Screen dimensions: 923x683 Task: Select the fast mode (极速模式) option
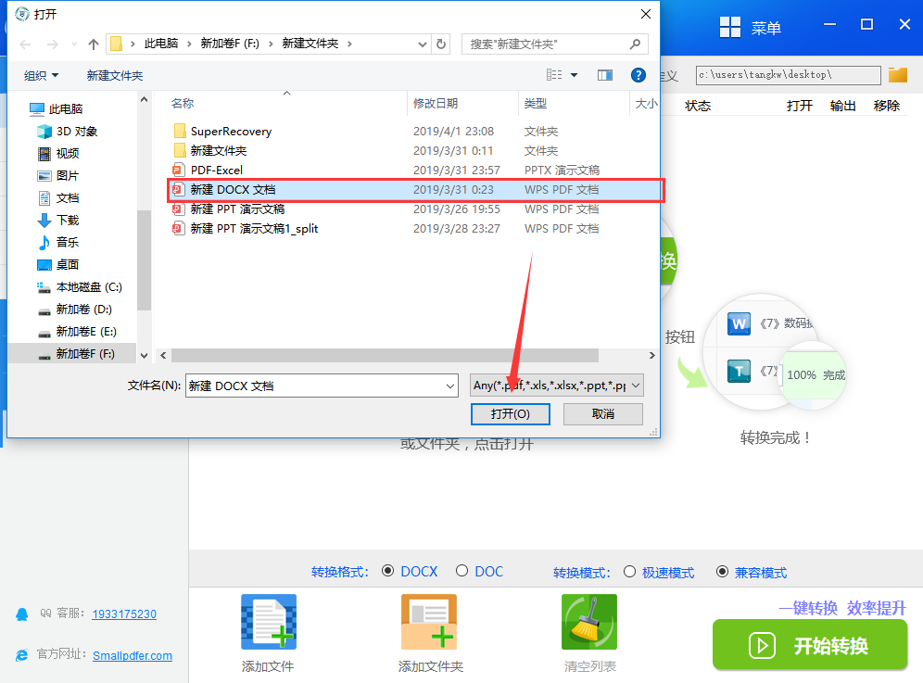(x=629, y=572)
